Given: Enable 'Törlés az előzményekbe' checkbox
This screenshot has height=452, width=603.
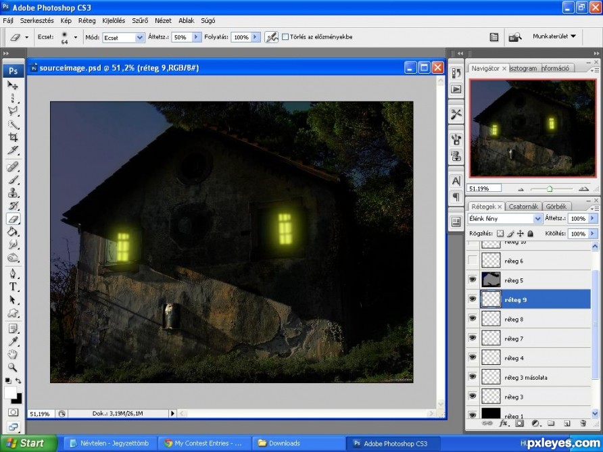Looking at the screenshot, I should click(285, 37).
